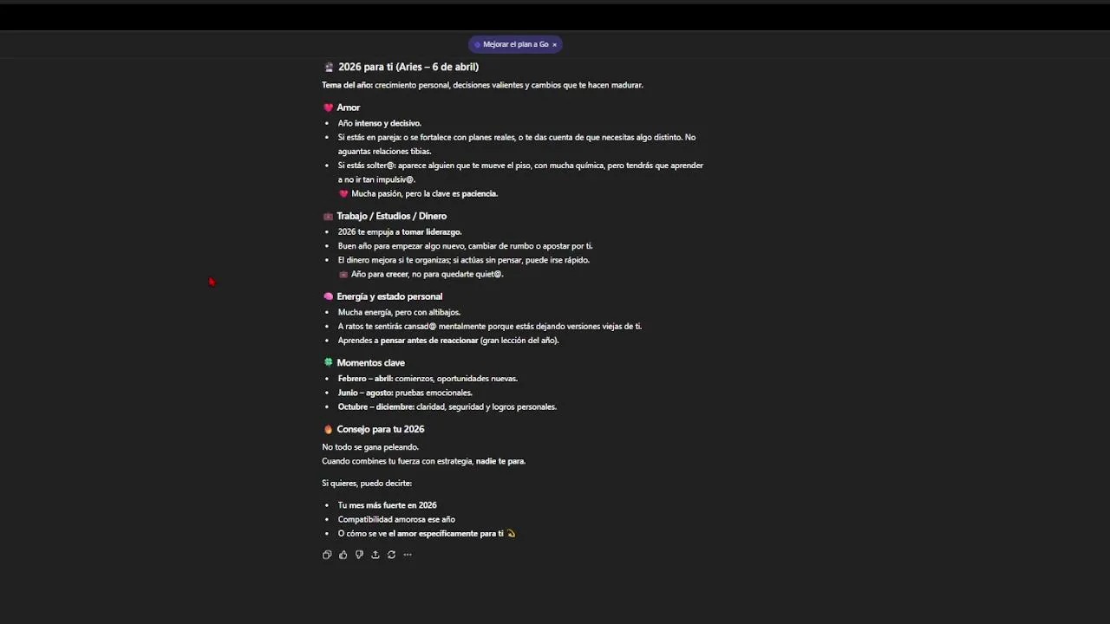Copy the response with the copy icon
1110x624 pixels.
click(327, 555)
